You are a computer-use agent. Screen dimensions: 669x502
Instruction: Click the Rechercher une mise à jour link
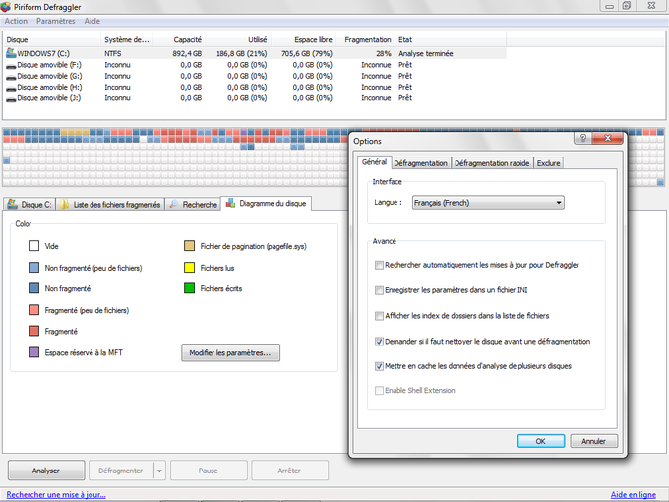[56, 495]
